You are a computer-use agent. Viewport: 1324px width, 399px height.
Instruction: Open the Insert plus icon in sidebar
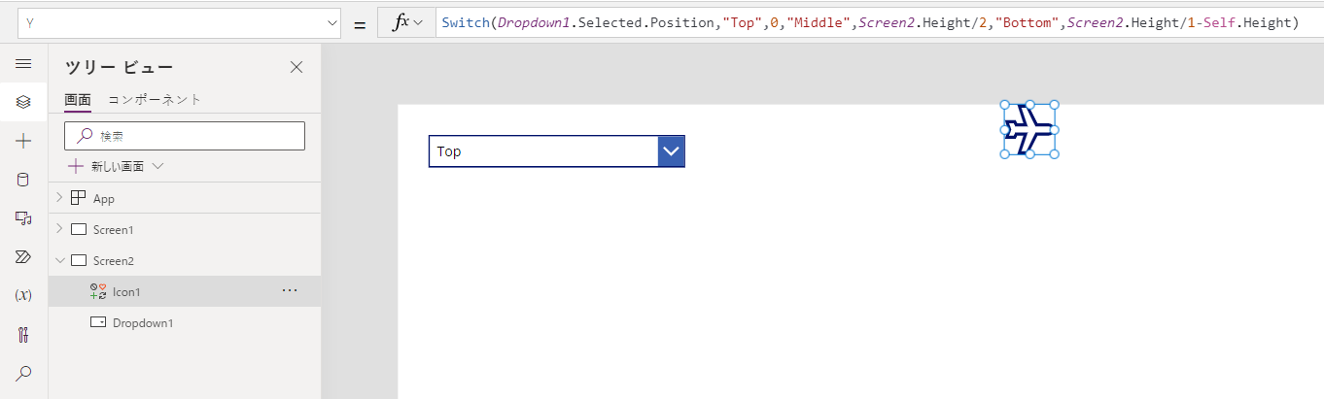coord(23,141)
